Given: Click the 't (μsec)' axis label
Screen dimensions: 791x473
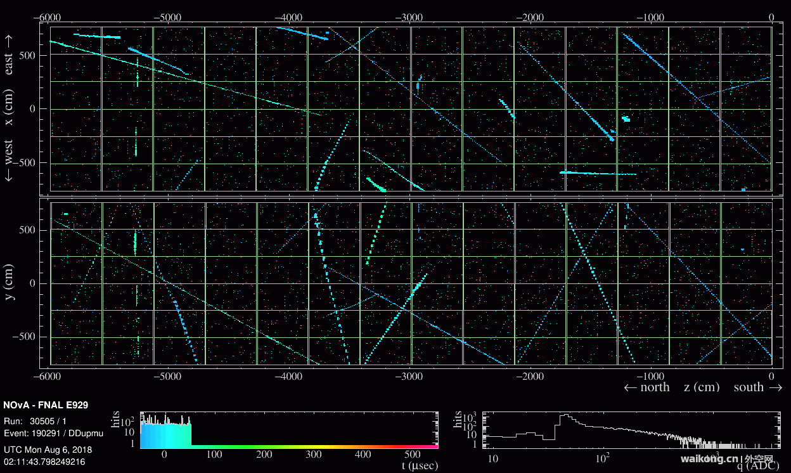Looking at the screenshot, I should (x=419, y=466).
